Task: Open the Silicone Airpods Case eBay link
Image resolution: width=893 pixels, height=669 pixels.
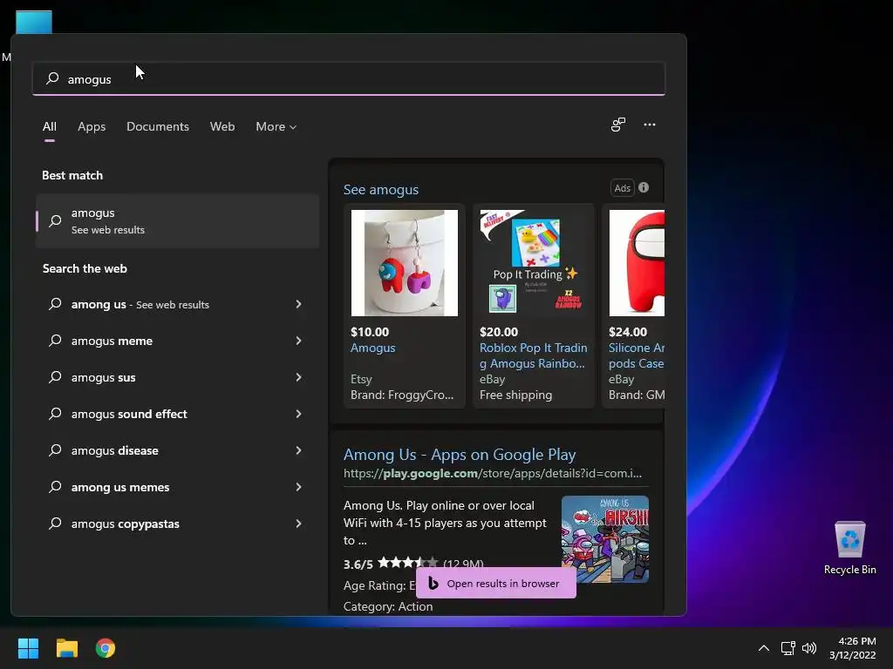Action: [636, 355]
